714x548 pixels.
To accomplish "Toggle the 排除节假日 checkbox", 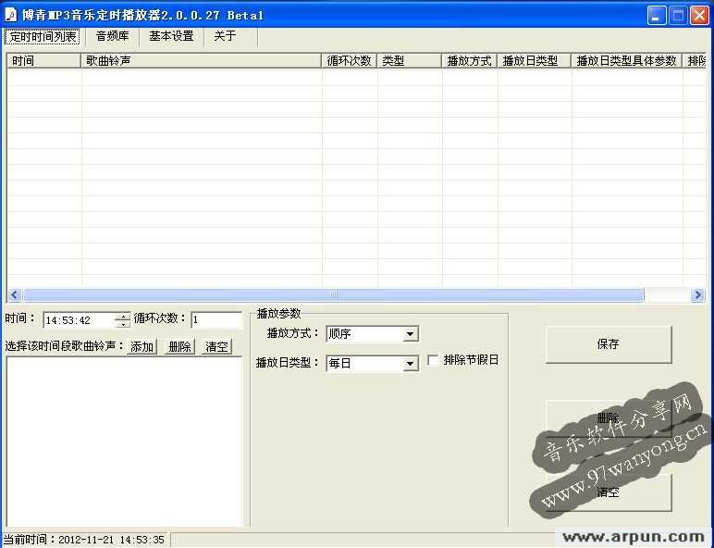I will [433, 361].
